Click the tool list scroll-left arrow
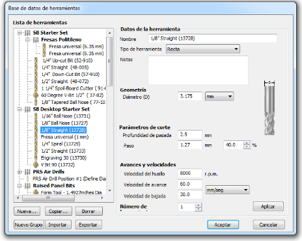The height and width of the screenshot is (241, 302). [x=18, y=197]
